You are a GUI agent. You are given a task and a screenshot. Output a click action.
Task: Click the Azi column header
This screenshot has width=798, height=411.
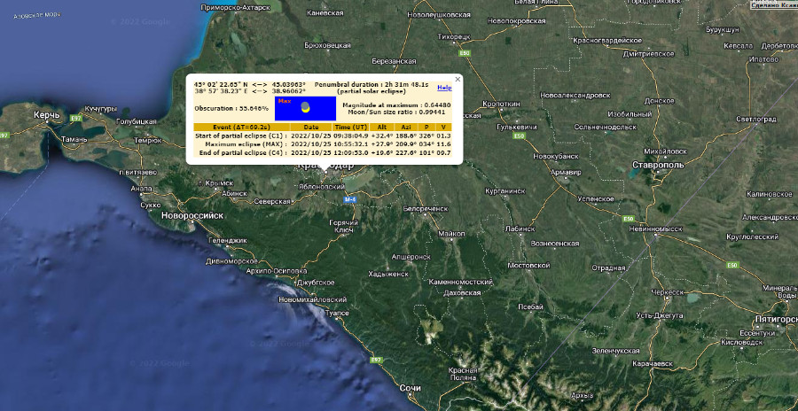click(x=405, y=128)
